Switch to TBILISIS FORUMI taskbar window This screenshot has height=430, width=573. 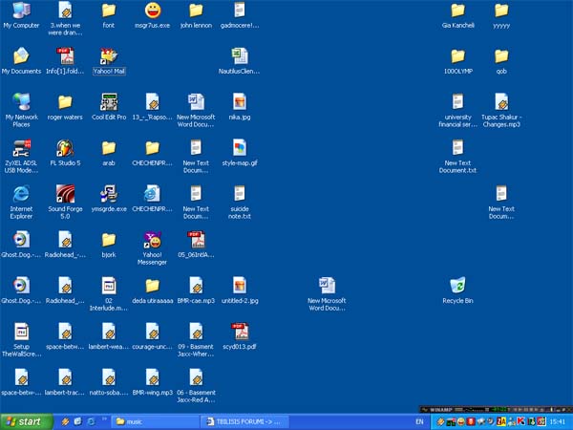[244, 422]
